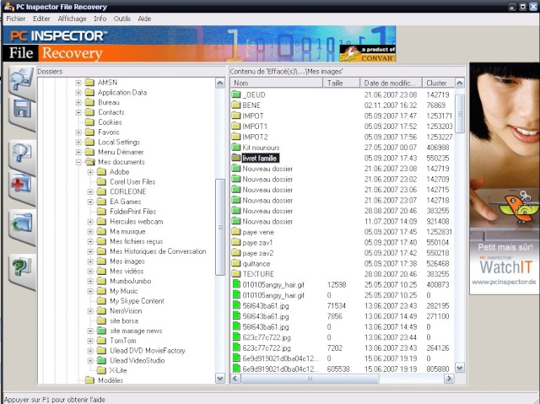This screenshot has height=404, width=540.
Task: Click the quittance folder icon
Action: pos(236,263)
